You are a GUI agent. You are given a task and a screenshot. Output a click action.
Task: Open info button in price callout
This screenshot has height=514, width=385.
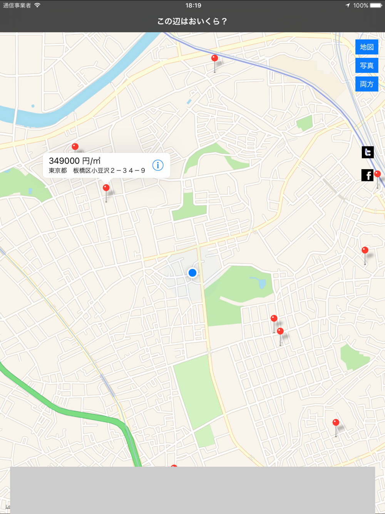click(x=158, y=165)
